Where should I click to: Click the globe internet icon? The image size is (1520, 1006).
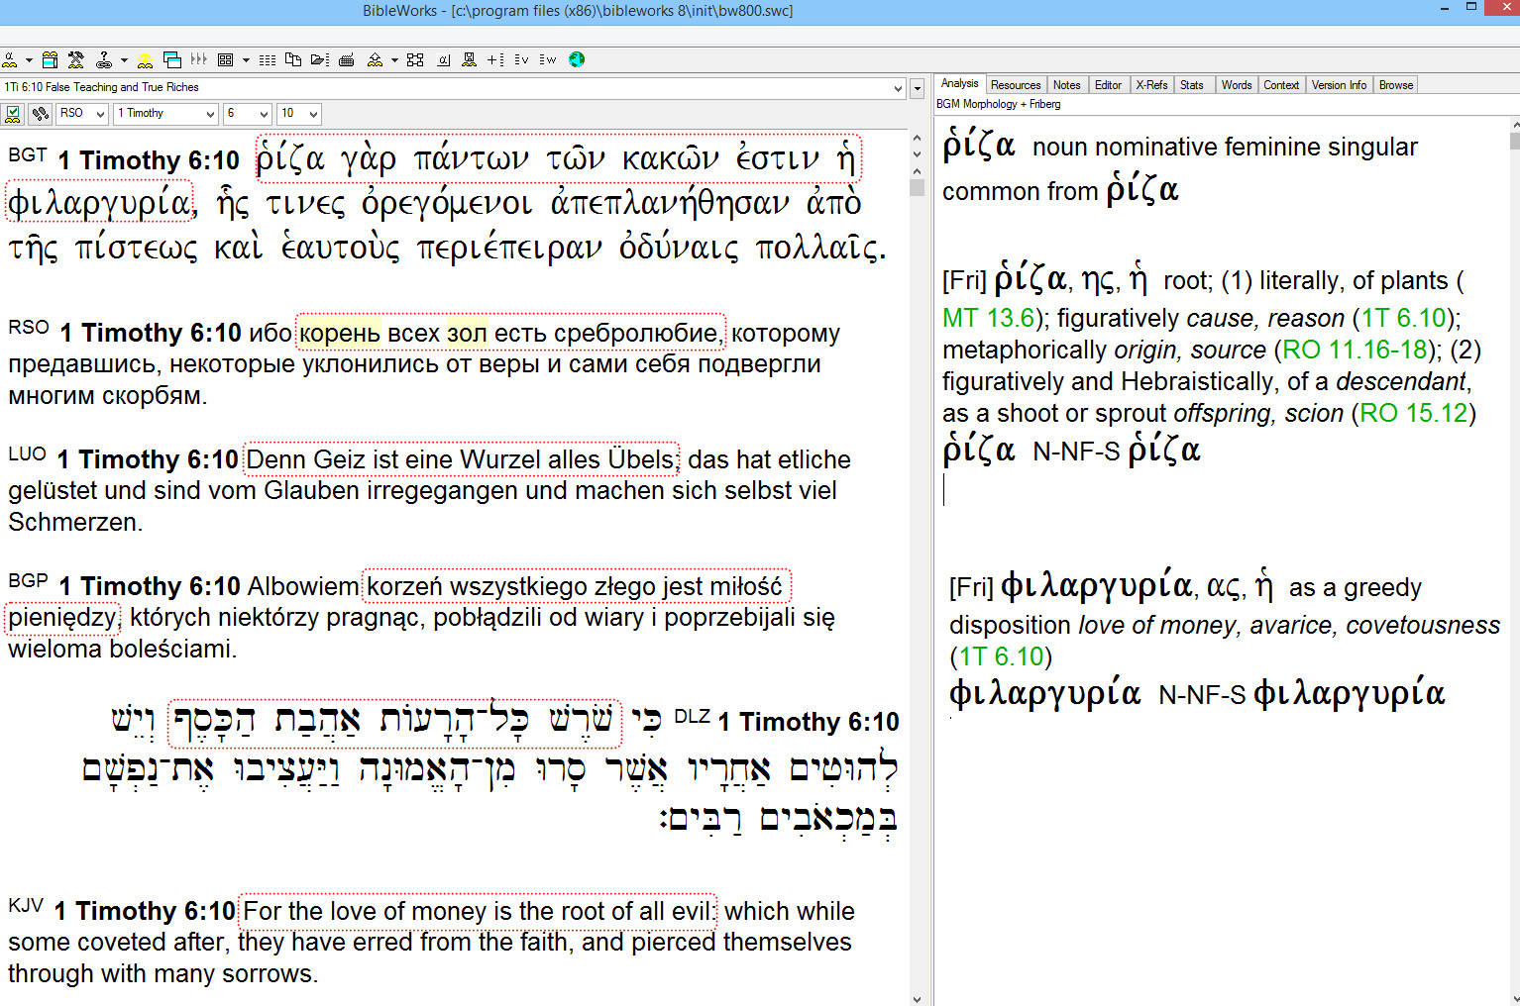click(577, 59)
